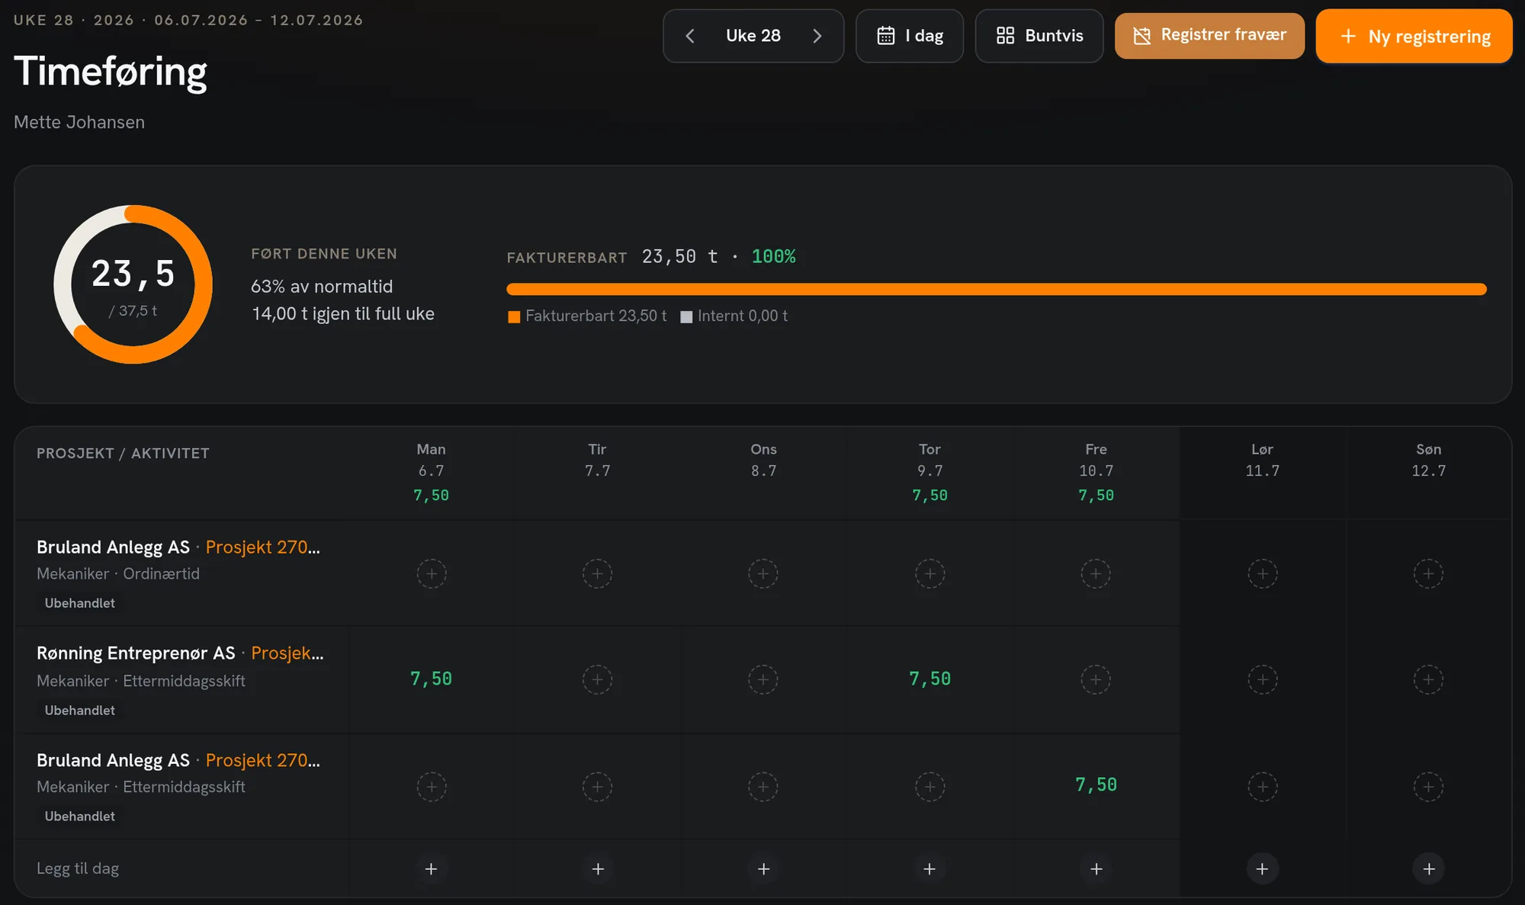Add Tuesday hours for Rønning Entreprenør row
This screenshot has height=905, width=1525.
click(598, 679)
